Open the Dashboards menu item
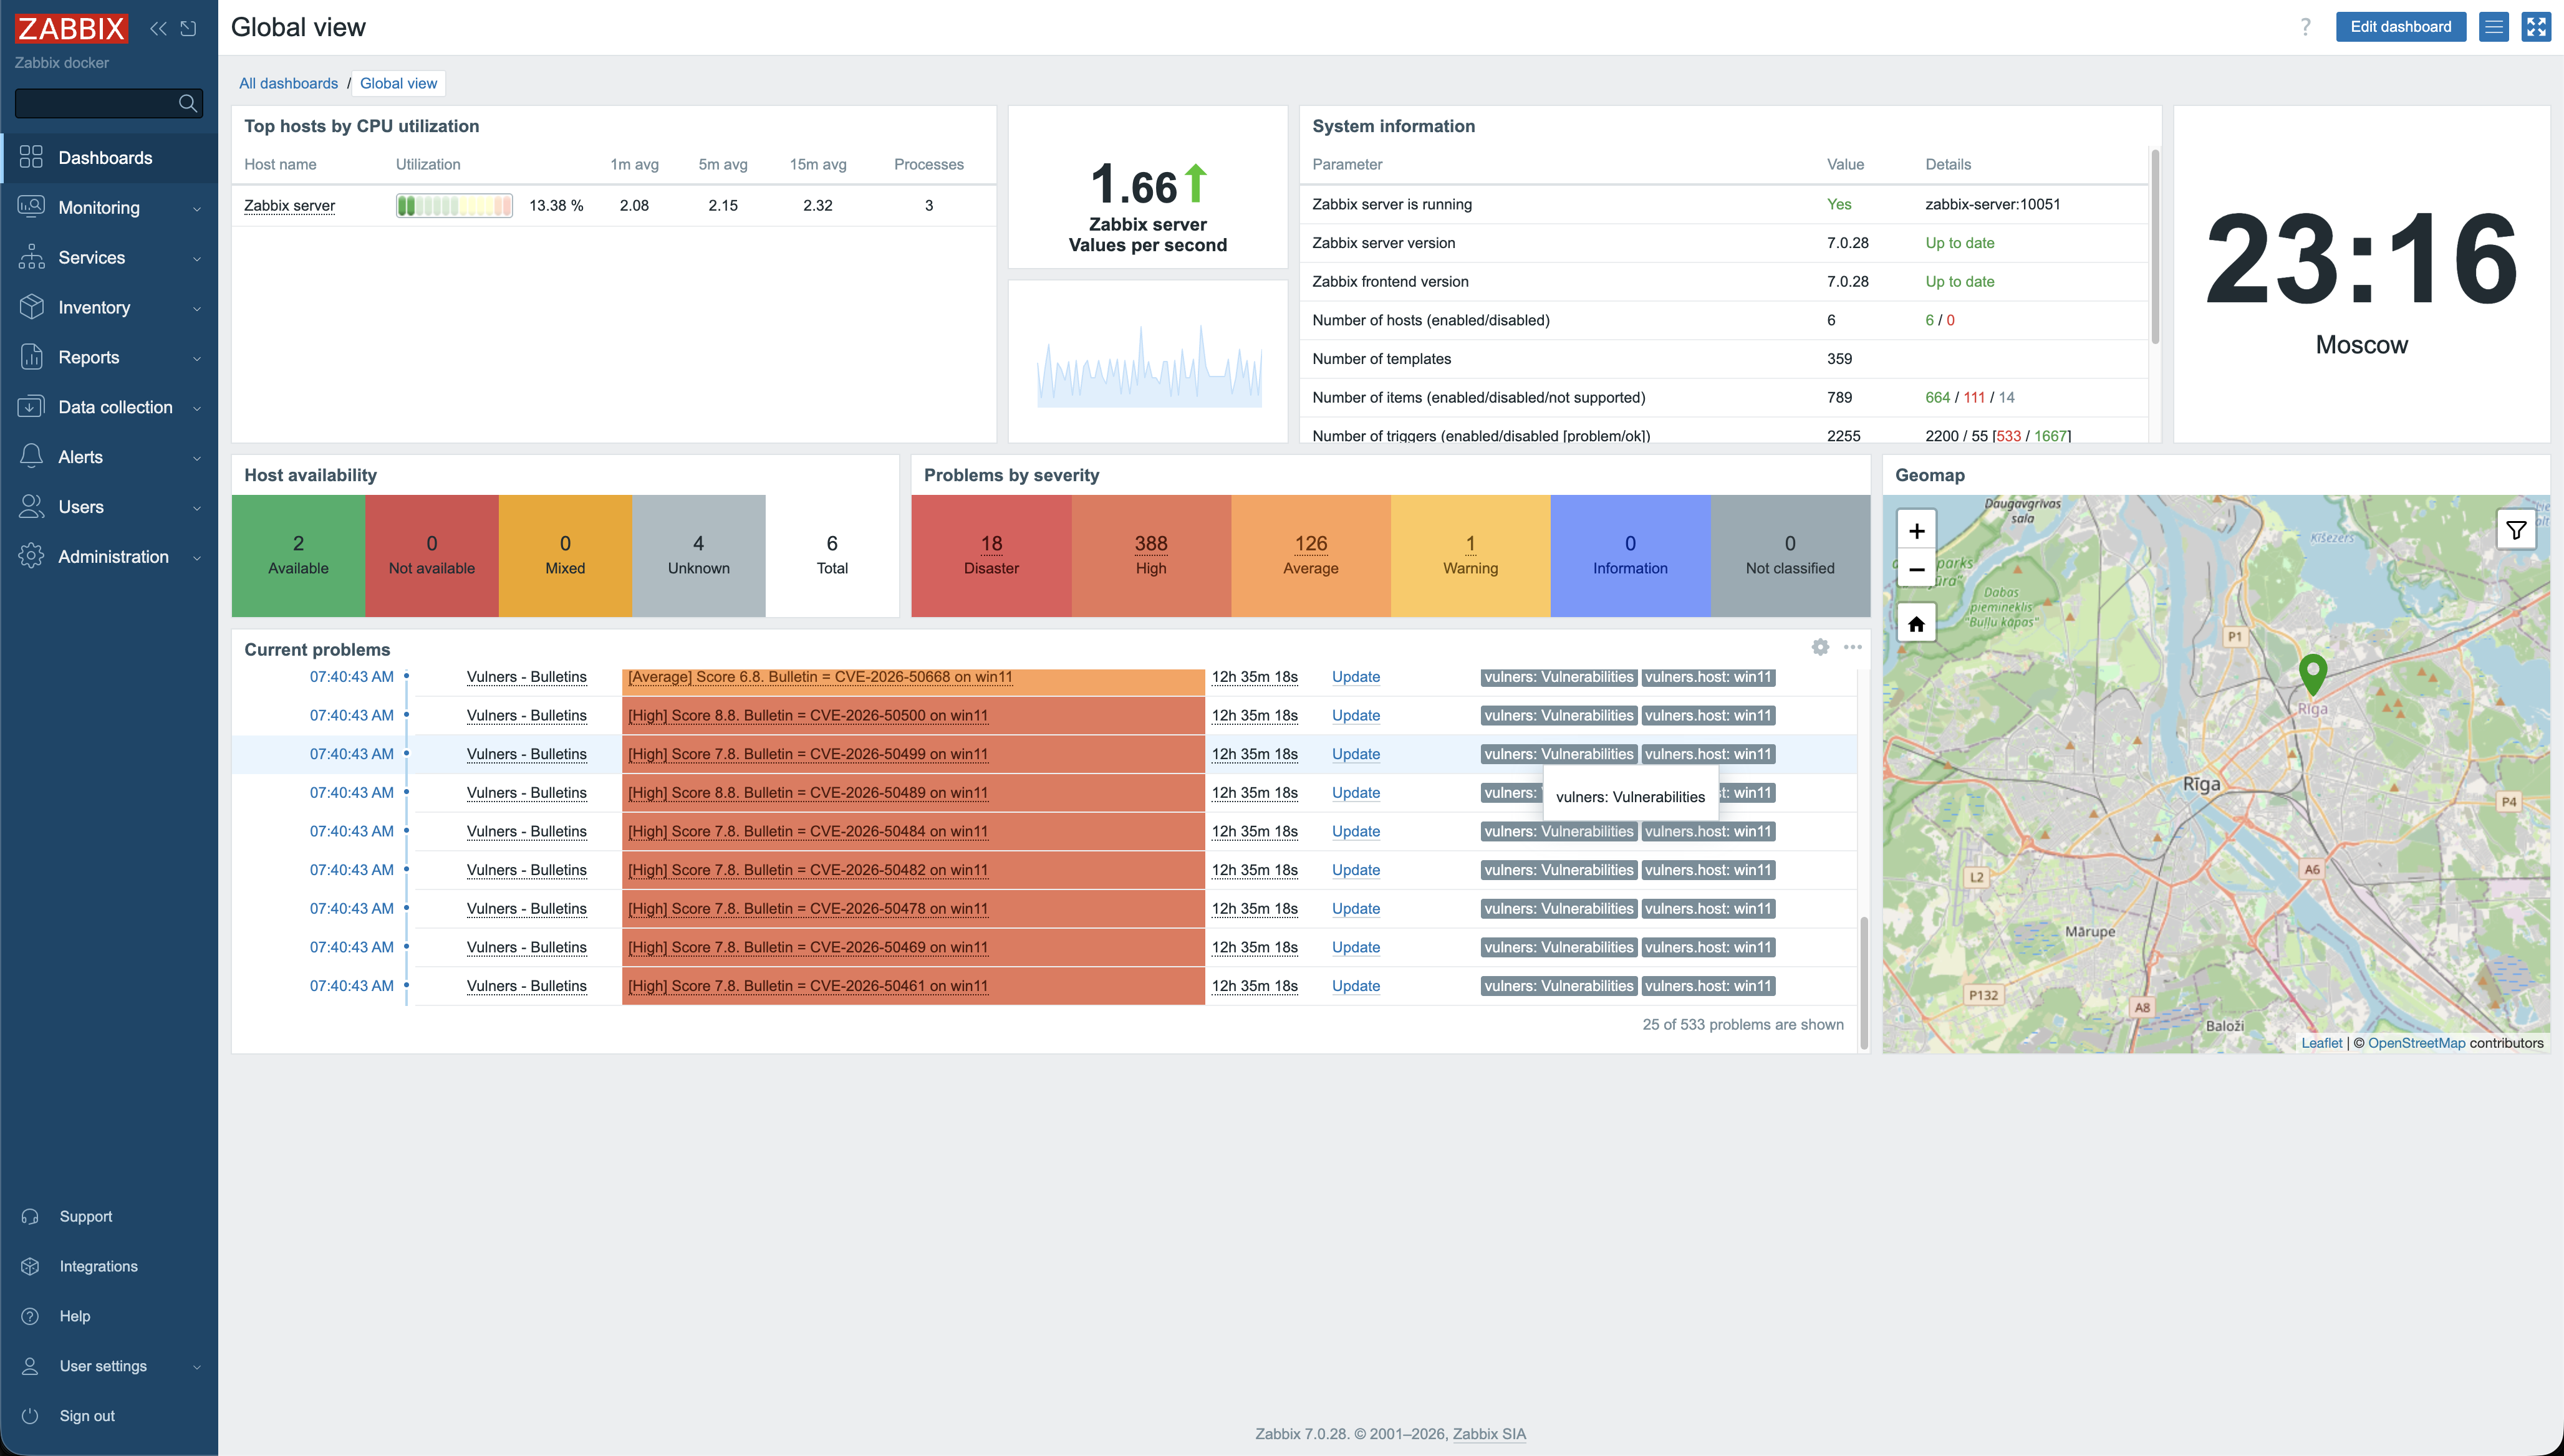2564x1456 pixels. pos(110,158)
